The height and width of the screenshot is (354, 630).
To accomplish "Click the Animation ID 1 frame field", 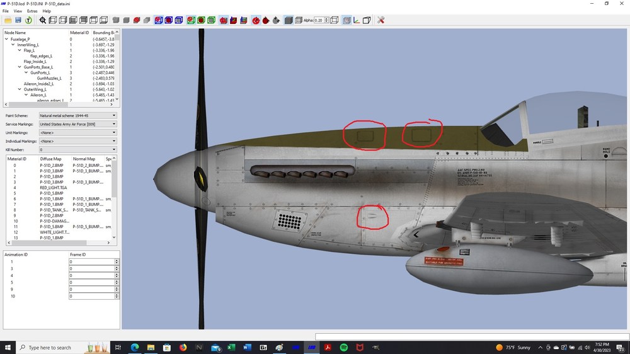I will click(91, 261).
